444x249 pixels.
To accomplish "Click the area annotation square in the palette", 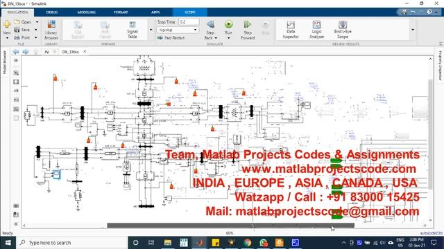I will [16, 118].
